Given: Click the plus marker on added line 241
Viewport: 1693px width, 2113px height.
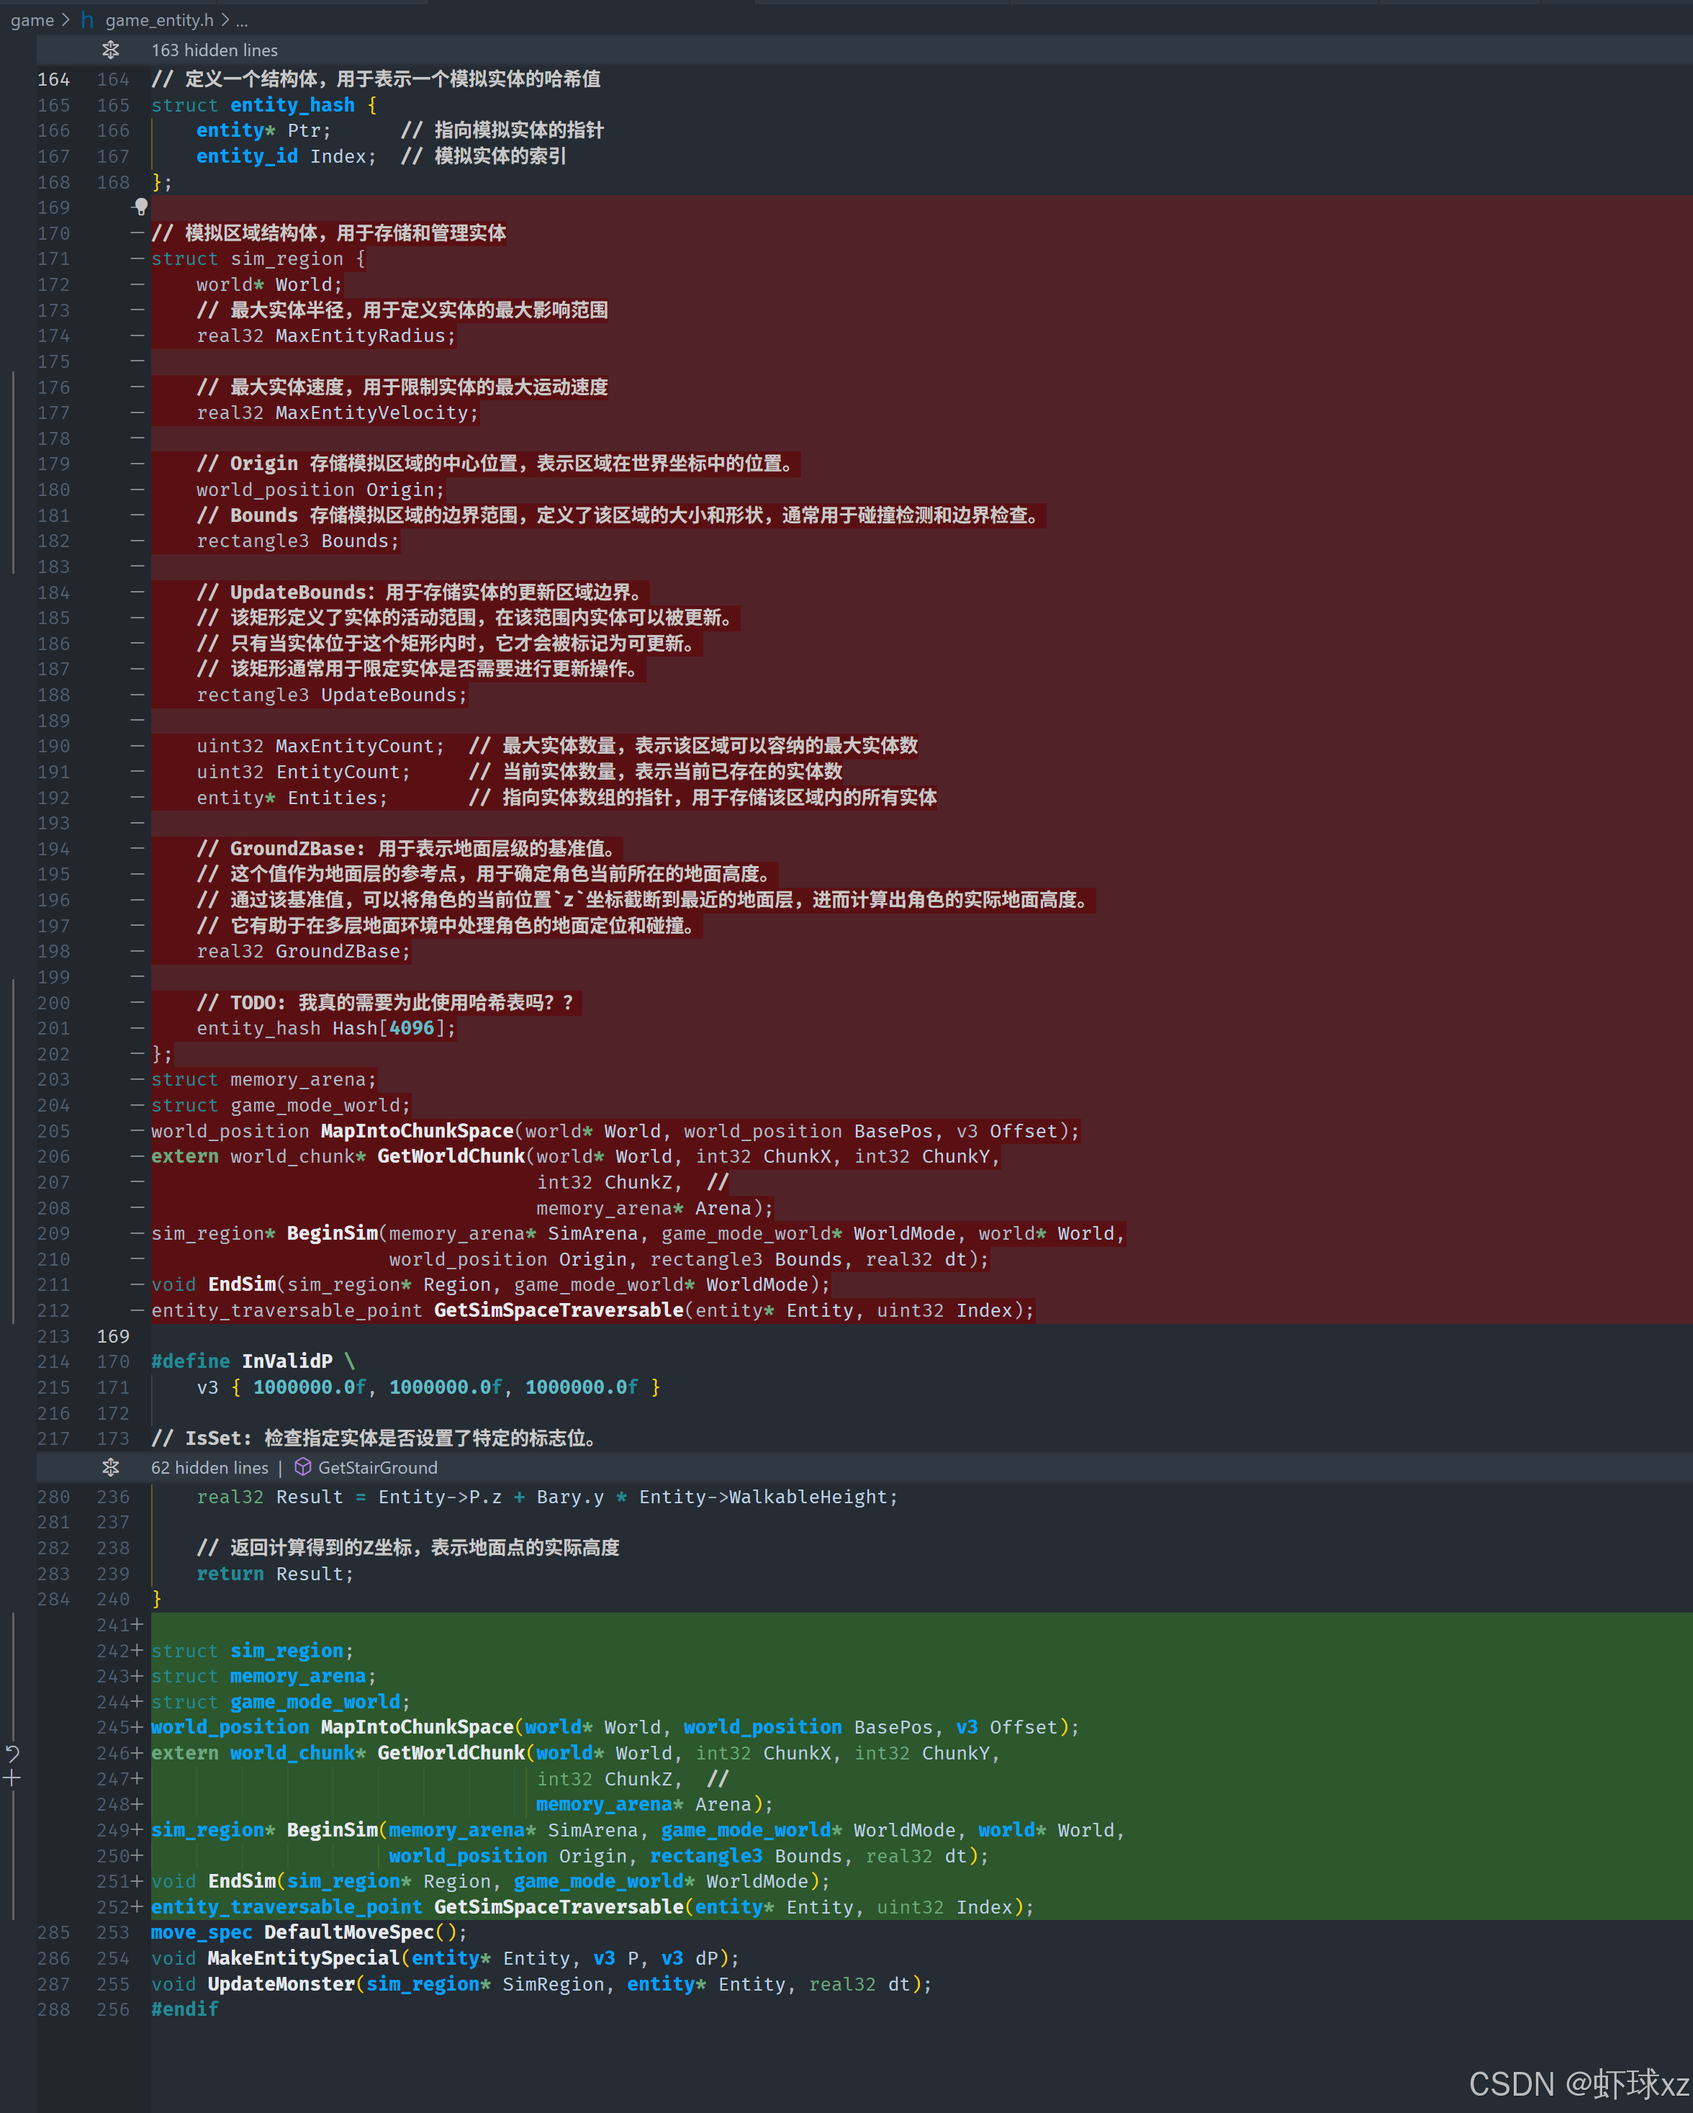Looking at the screenshot, I should (137, 1625).
